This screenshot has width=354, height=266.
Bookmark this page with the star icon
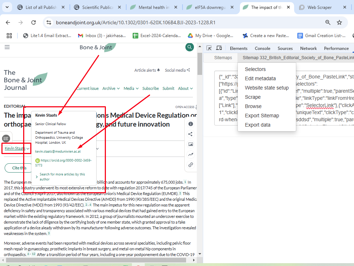pyautogui.click(x=339, y=22)
